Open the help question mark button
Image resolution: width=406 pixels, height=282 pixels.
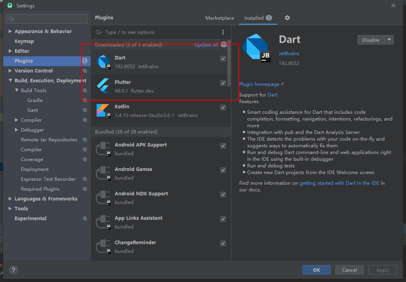[x=13, y=270]
